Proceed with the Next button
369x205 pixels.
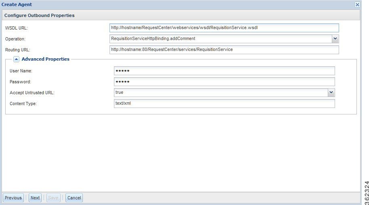(x=35, y=198)
